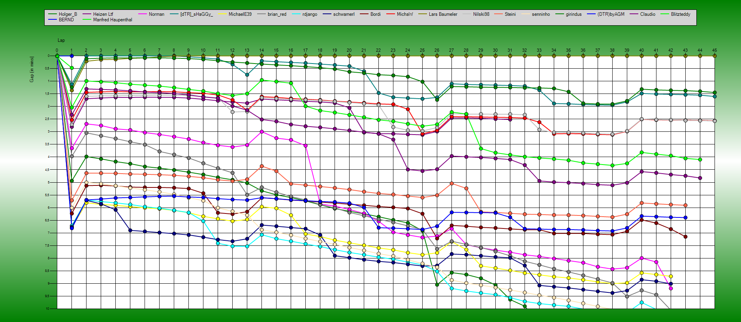Click lap number 29 on axis
This screenshot has width=741, height=322.
(481, 51)
